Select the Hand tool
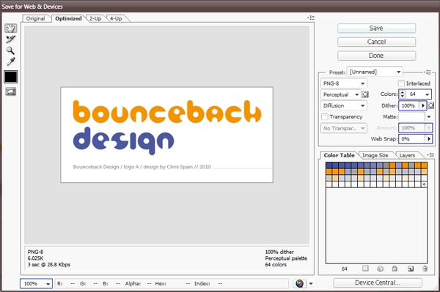 tap(11, 29)
